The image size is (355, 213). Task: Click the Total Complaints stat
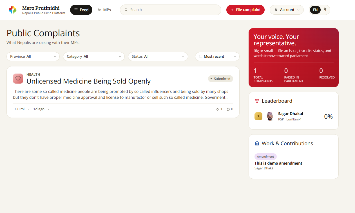click(263, 75)
